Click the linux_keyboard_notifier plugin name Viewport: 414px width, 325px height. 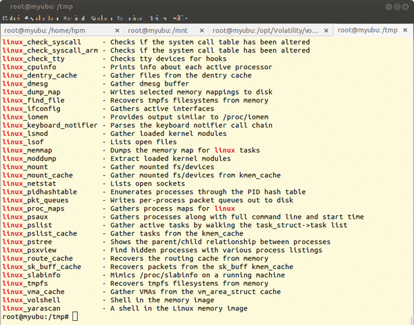coord(50,125)
